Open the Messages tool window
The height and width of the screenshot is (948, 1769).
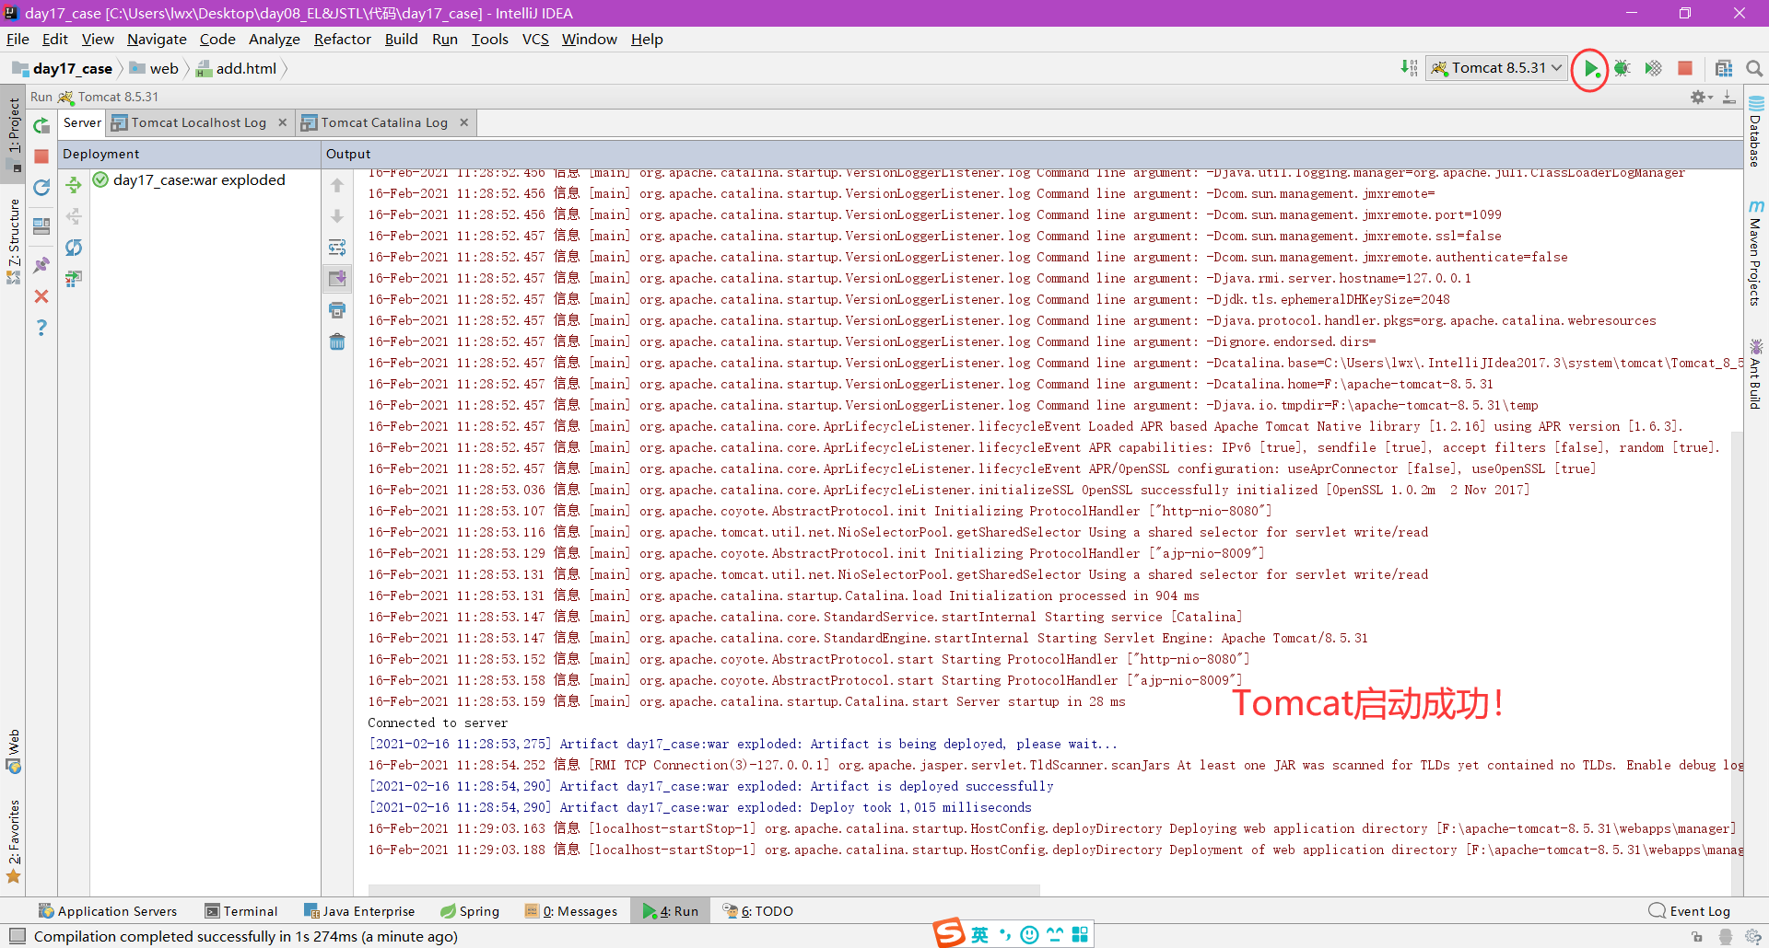[571, 911]
